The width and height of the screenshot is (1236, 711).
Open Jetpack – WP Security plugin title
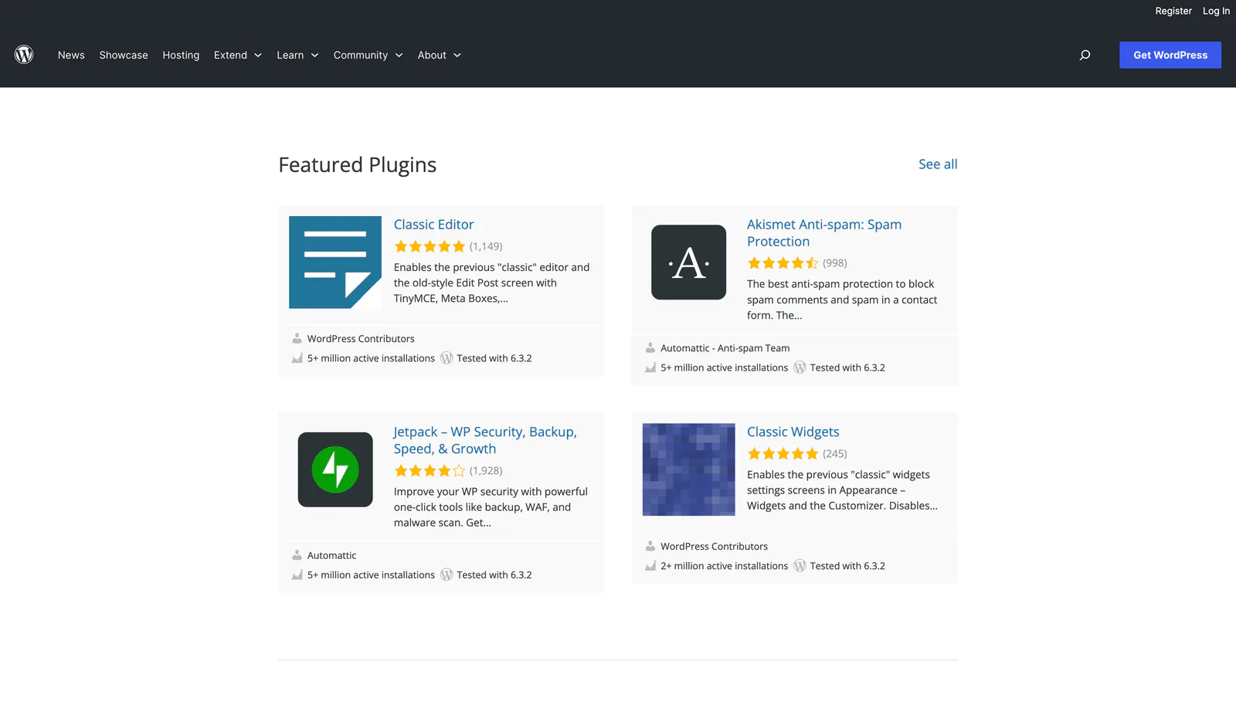pos(485,440)
